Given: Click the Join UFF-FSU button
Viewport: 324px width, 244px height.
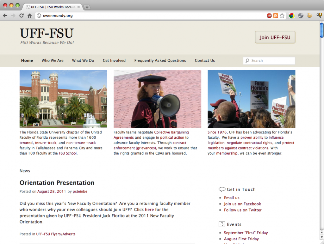Looking at the screenshot, I should pyautogui.click(x=275, y=37).
